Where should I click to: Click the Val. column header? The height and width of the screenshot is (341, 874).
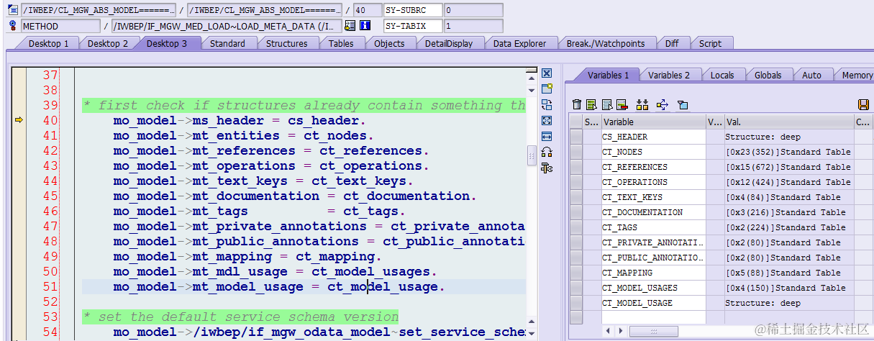(788, 122)
